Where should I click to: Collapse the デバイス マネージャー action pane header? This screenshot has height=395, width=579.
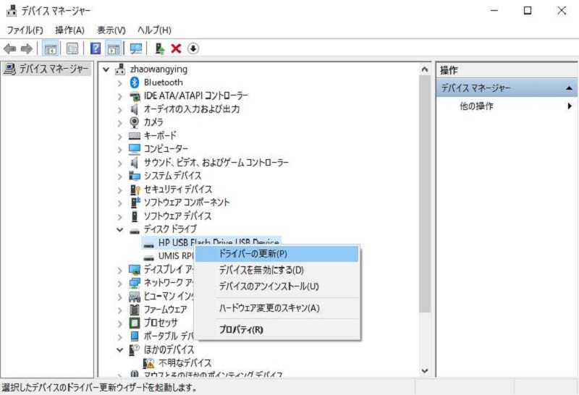coord(569,88)
